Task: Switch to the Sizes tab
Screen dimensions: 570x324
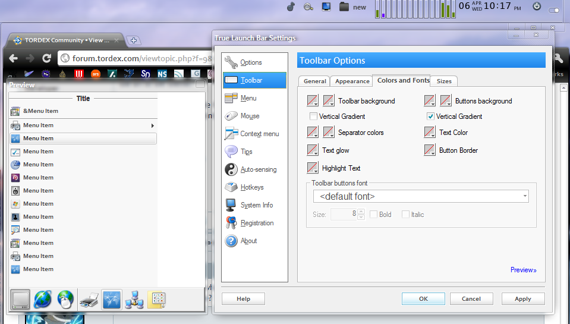Action: click(x=444, y=81)
